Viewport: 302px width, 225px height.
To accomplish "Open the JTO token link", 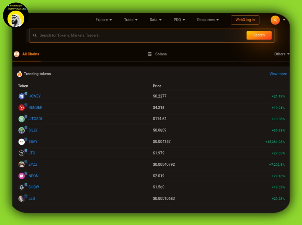I will tap(32, 153).
